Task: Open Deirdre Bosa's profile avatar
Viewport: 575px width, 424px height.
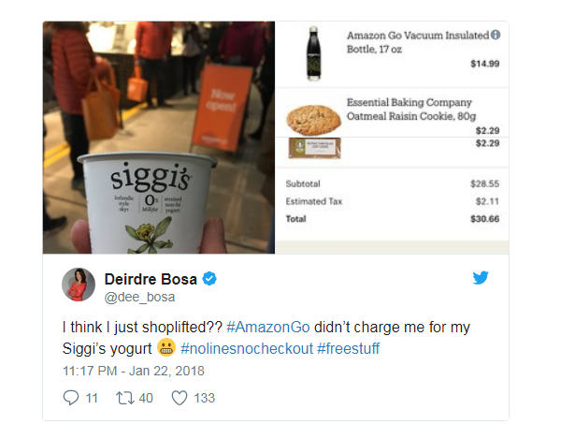Action: [79, 285]
